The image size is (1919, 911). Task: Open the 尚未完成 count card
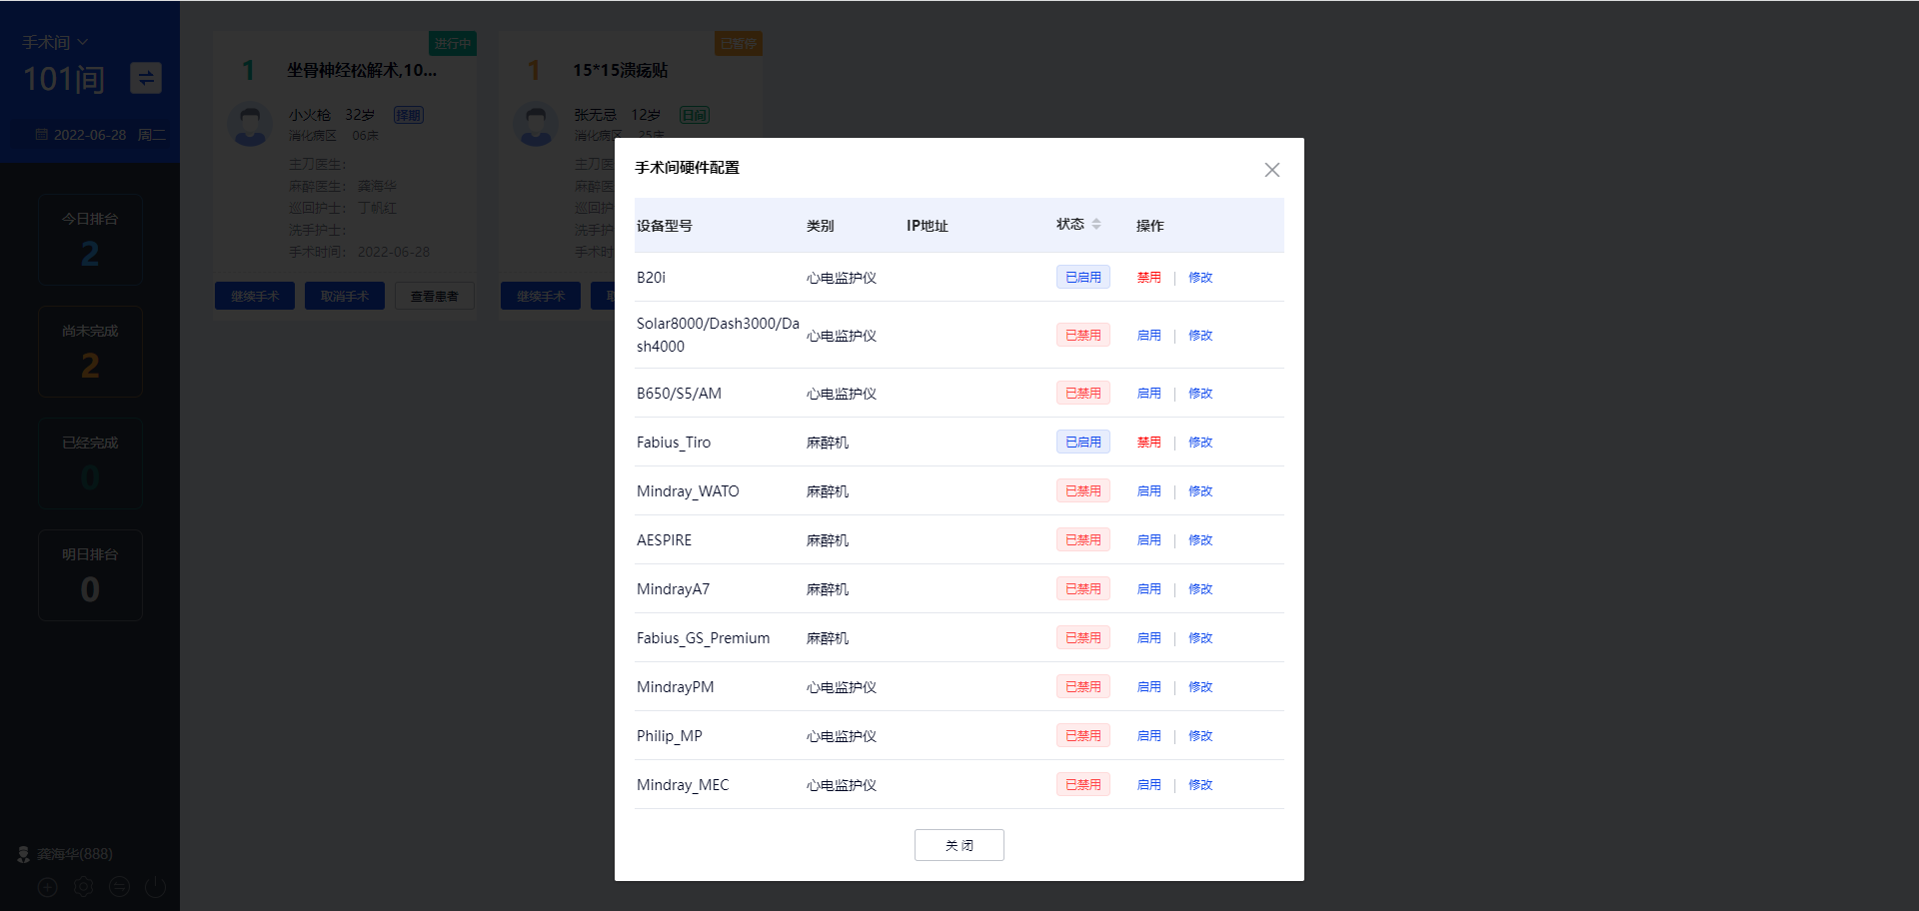[x=90, y=352]
